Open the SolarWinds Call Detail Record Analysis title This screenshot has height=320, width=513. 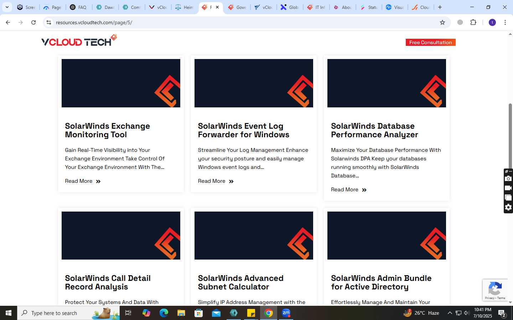click(x=108, y=283)
